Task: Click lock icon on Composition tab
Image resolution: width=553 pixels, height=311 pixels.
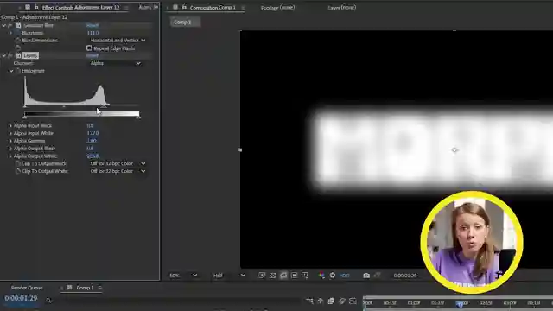Action: tap(184, 7)
